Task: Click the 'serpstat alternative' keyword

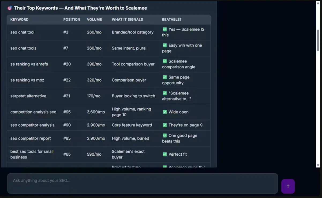Action: pyautogui.click(x=28, y=96)
